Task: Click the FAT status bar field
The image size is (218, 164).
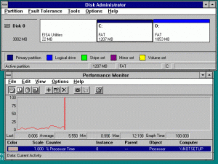Action: pos(140,66)
